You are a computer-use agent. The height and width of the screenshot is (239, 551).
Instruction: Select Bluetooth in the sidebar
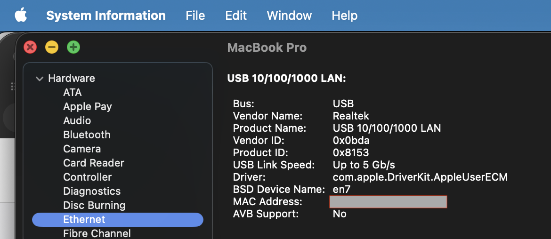(x=87, y=135)
